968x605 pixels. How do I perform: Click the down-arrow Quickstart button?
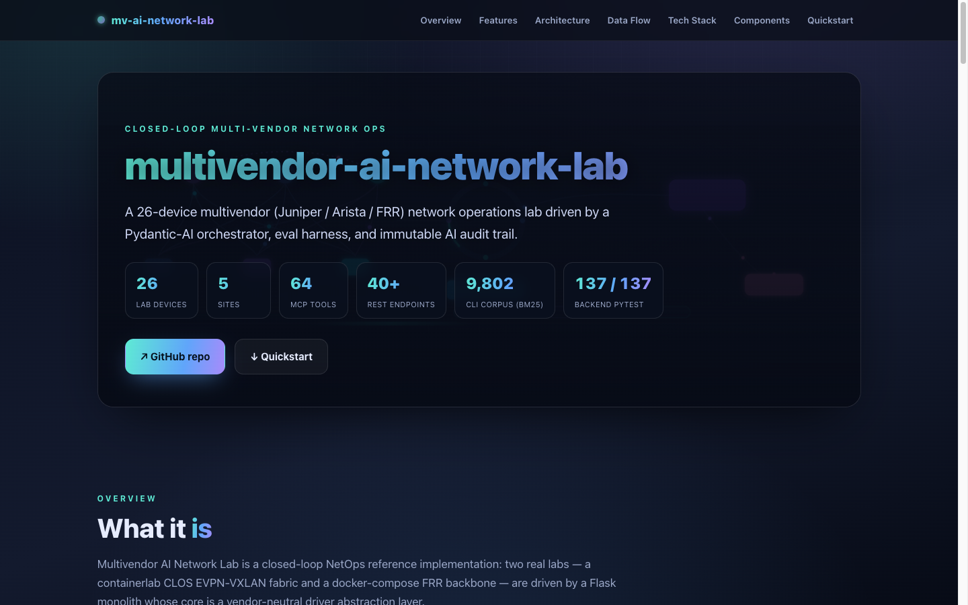pos(281,356)
